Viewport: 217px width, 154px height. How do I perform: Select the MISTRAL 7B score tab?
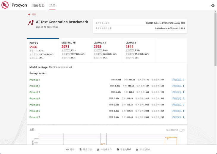coord(75,51)
